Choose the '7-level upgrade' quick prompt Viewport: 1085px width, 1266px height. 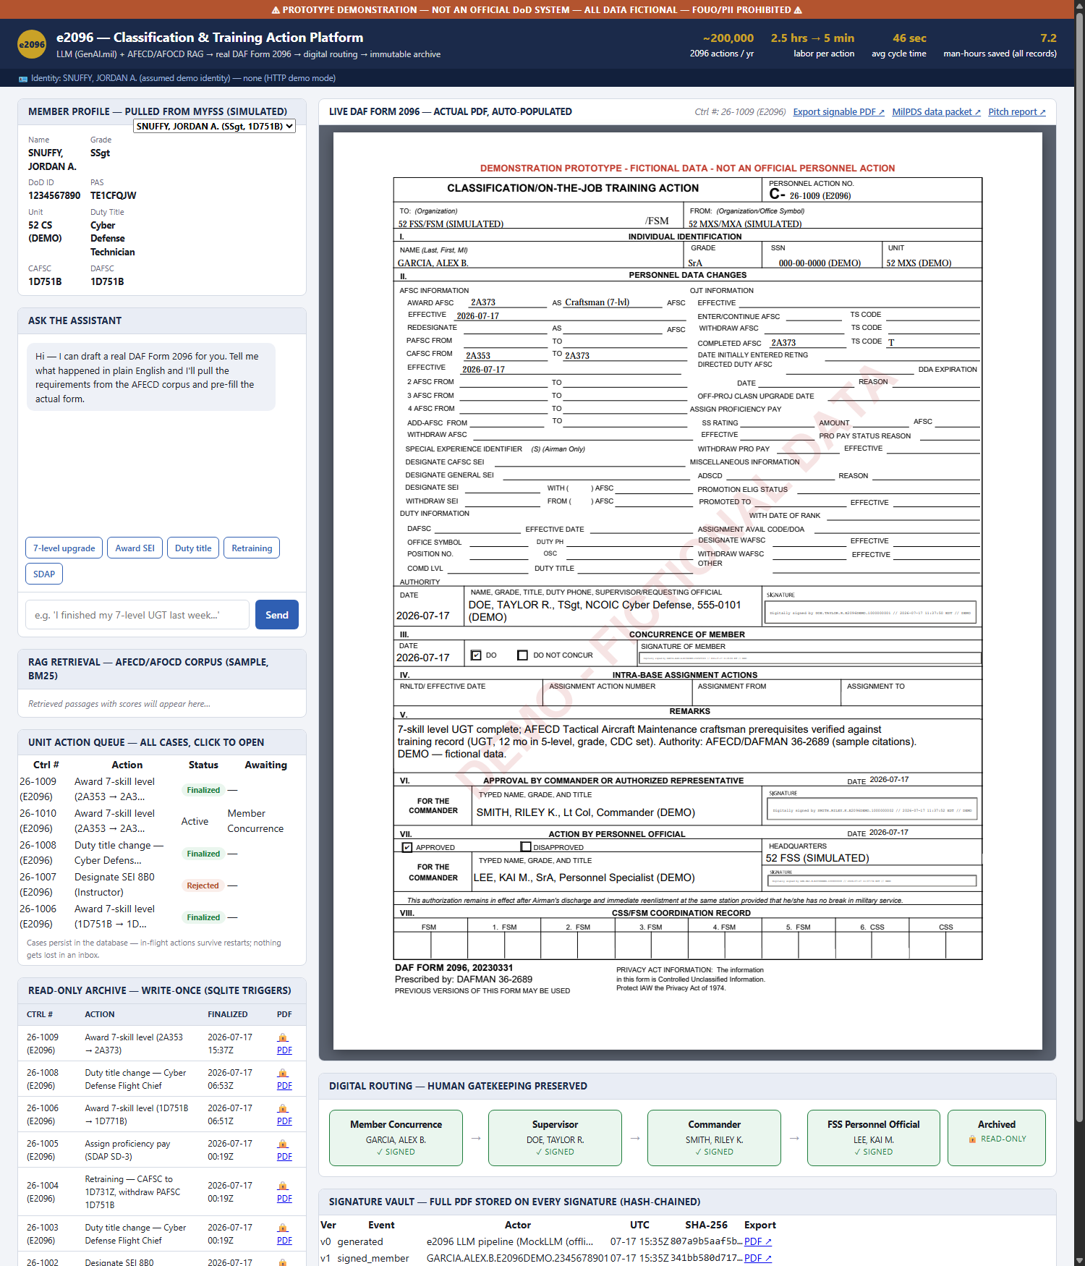[64, 548]
